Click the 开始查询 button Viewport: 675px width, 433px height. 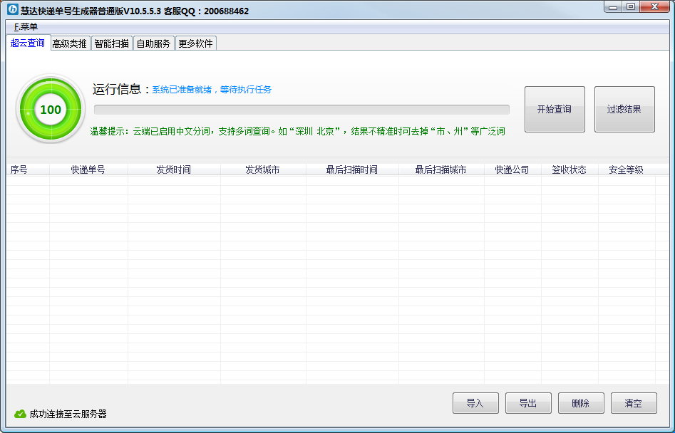(555, 109)
